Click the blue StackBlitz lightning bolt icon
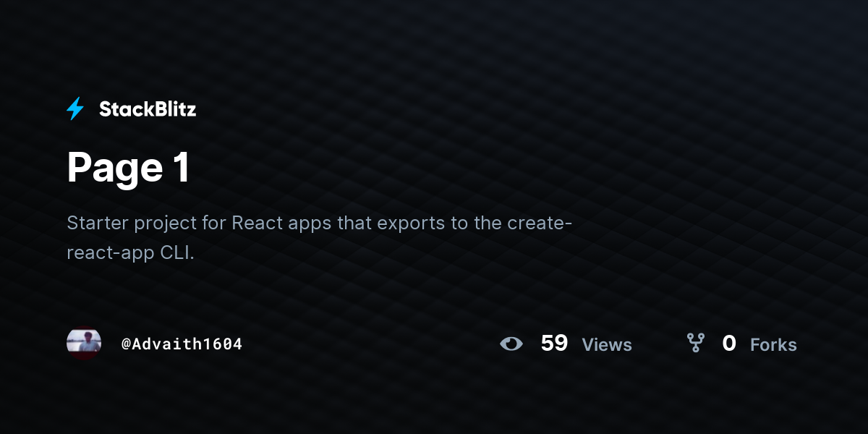Viewport: 868px width, 434px height. (75, 109)
